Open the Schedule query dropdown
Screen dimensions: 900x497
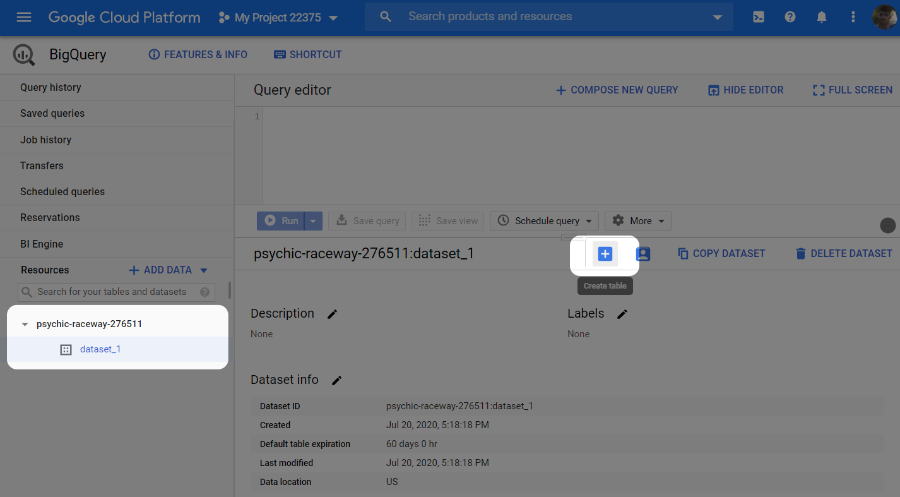[x=545, y=221]
